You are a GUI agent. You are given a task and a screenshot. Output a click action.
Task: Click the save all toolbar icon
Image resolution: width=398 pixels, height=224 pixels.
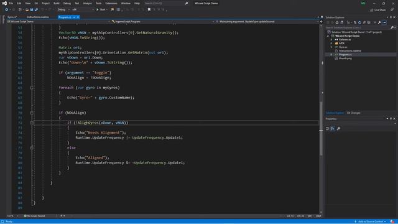pos(36,10)
